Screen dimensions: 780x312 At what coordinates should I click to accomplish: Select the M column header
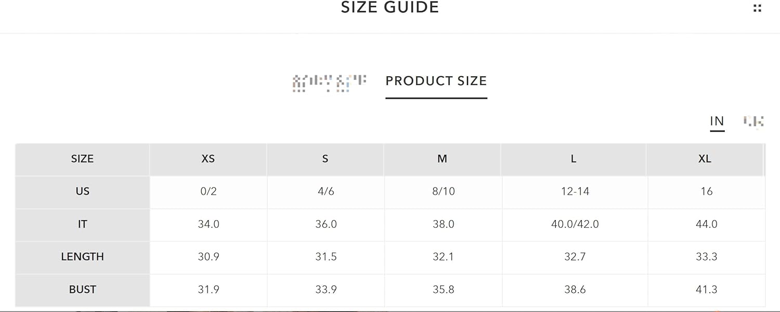coord(443,159)
